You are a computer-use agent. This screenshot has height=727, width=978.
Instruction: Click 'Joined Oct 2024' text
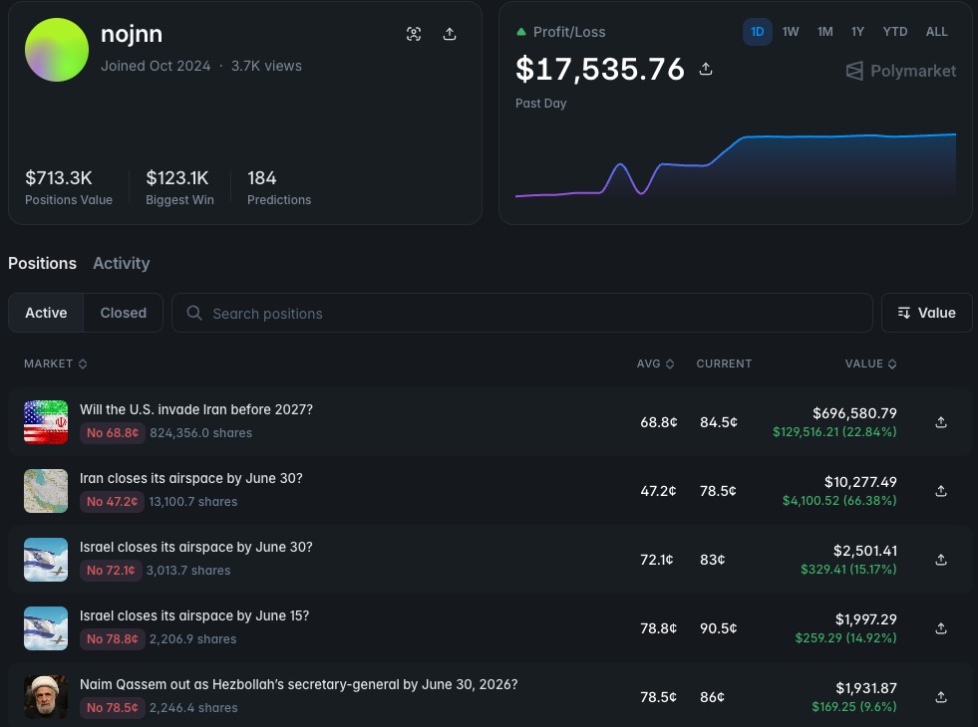[x=156, y=66]
